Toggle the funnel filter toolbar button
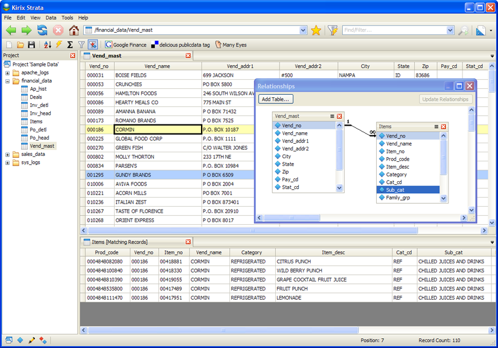 81,45
